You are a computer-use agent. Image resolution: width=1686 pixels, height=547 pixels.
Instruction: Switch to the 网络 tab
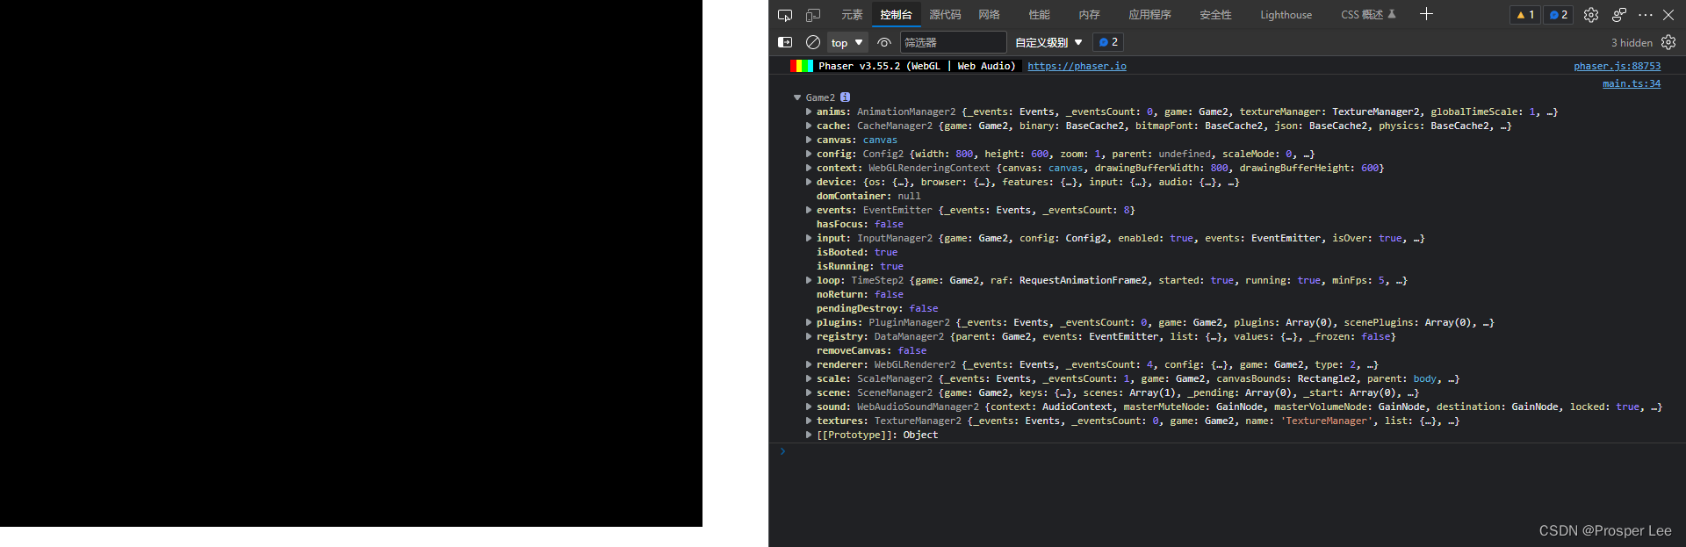click(x=989, y=15)
